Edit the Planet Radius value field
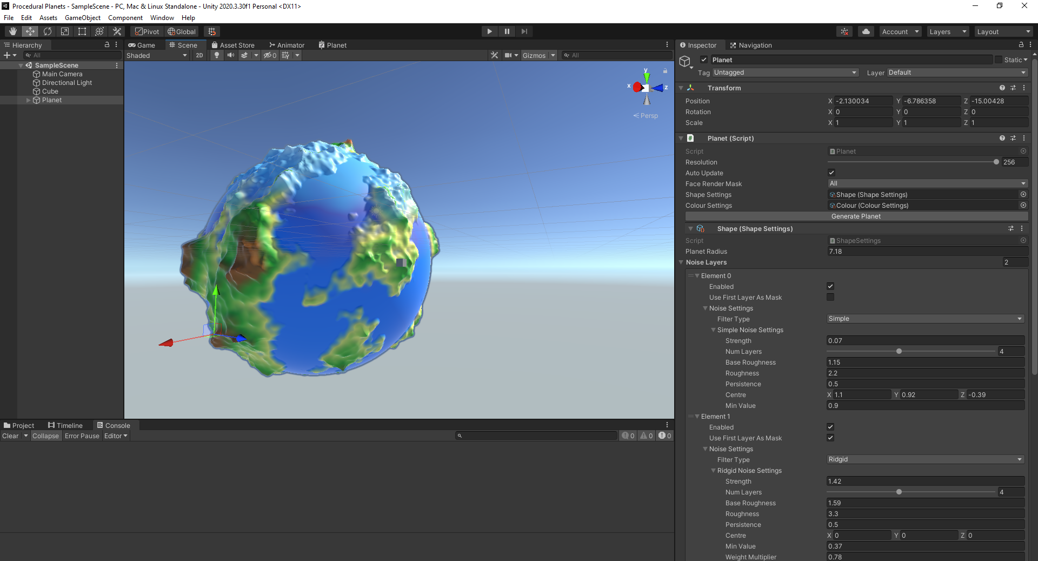This screenshot has height=561, width=1038. (926, 251)
